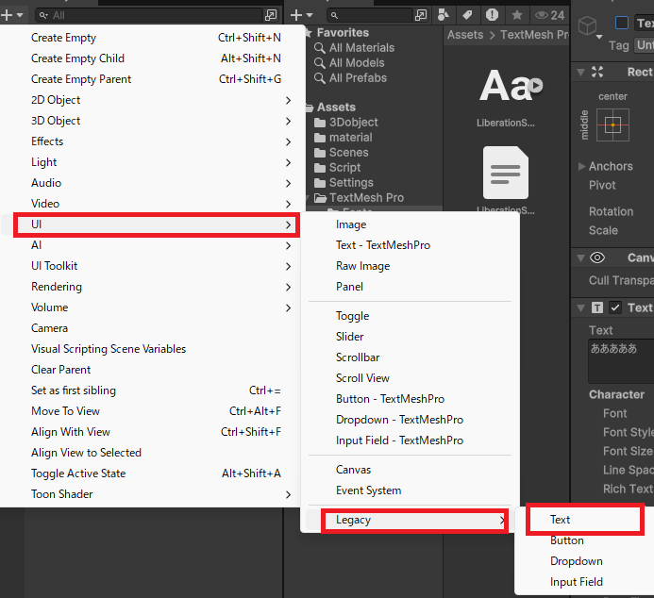The width and height of the screenshot is (654, 598).
Task: Click the favorites star toolbar icon
Action: click(517, 15)
